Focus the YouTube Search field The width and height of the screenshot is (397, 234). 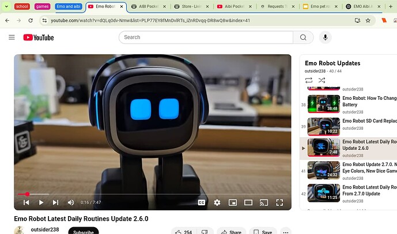(206, 37)
